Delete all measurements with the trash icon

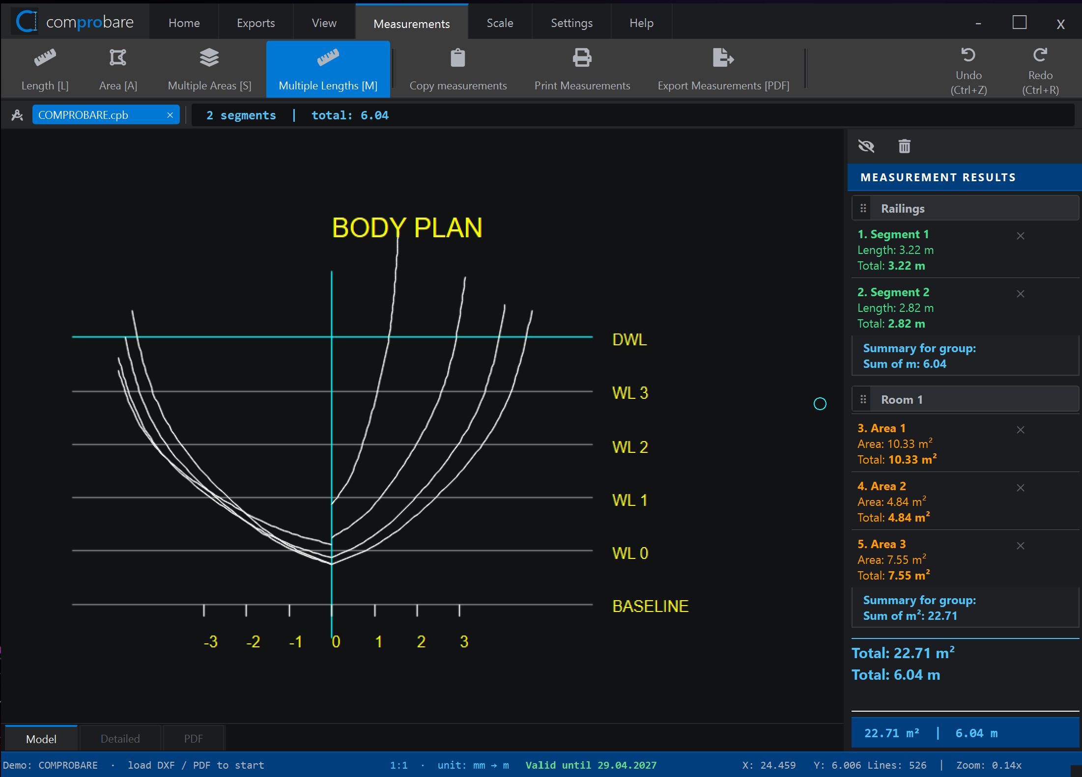click(x=905, y=146)
